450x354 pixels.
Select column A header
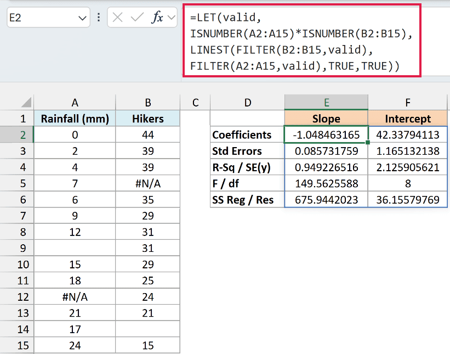(75, 103)
